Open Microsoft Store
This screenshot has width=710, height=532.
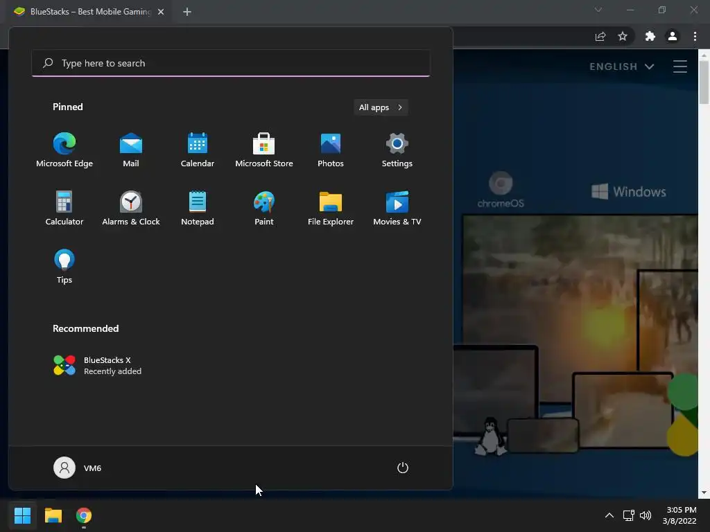click(x=264, y=150)
